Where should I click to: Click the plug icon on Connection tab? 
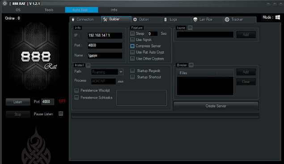73,19
